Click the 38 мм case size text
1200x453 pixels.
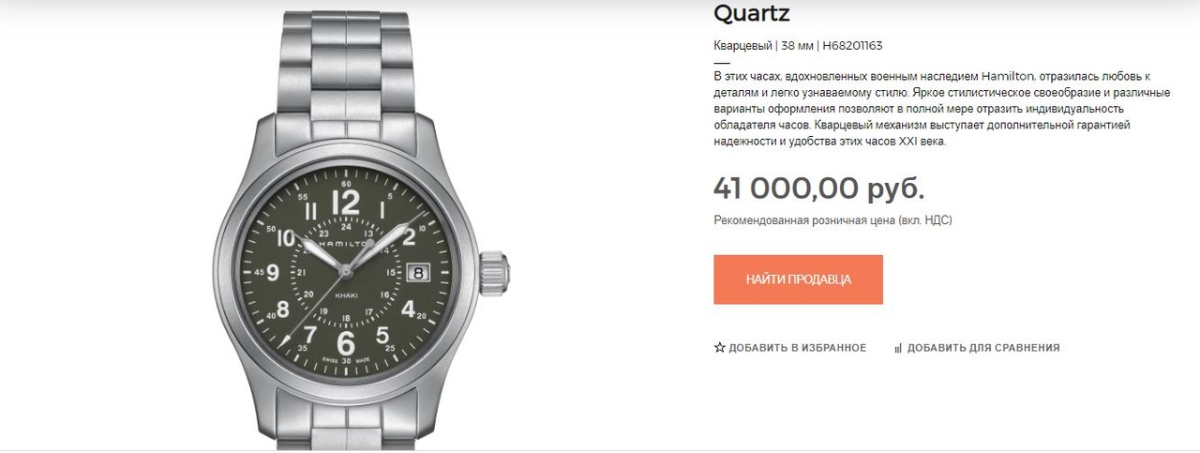point(797,46)
